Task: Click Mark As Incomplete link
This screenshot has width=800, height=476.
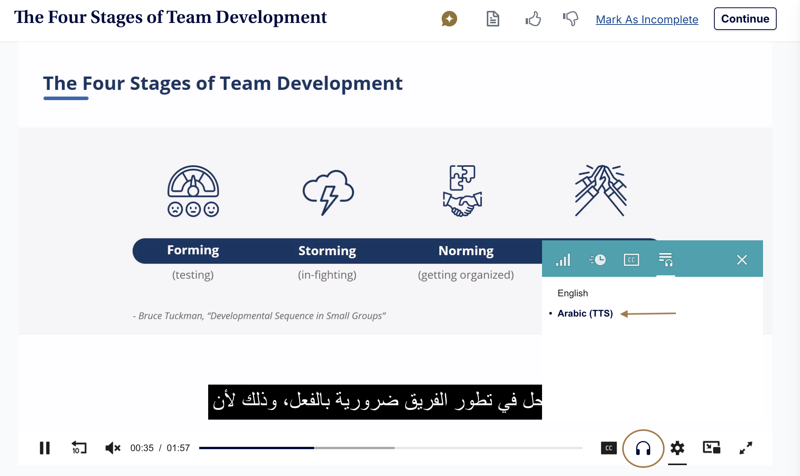Action: [647, 19]
